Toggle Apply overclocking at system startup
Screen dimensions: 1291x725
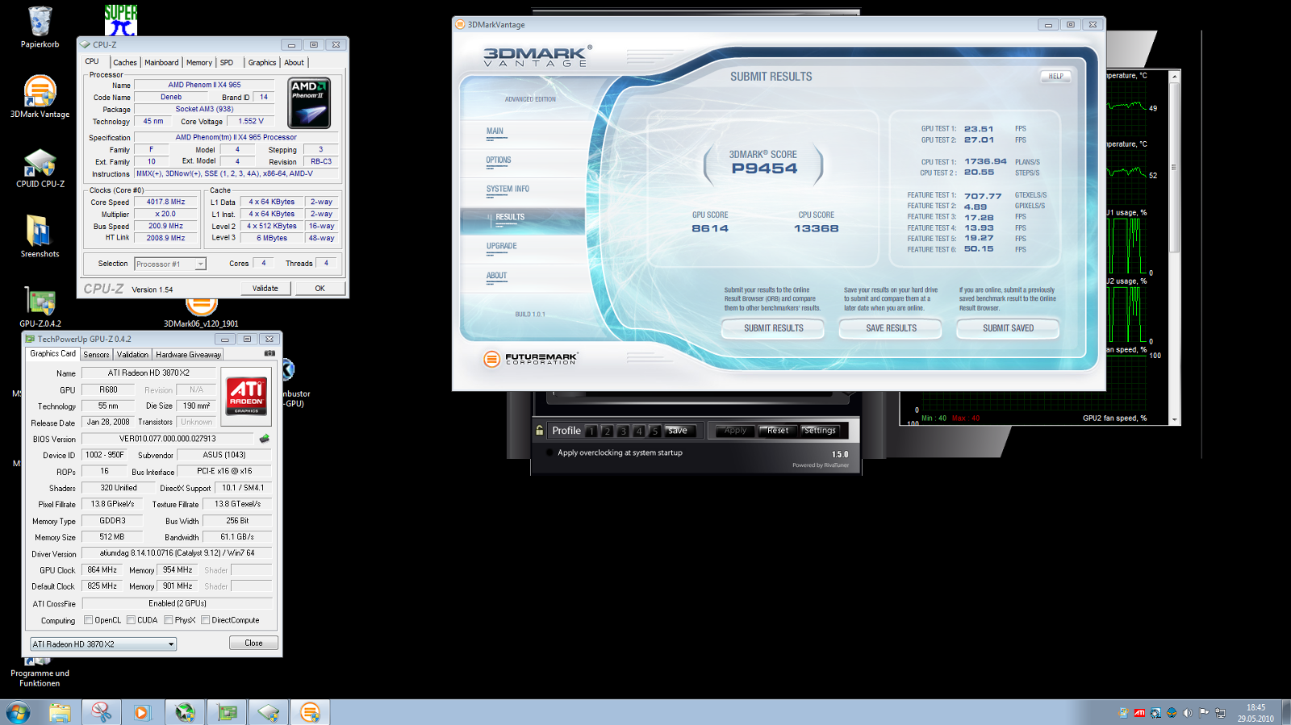coord(549,453)
